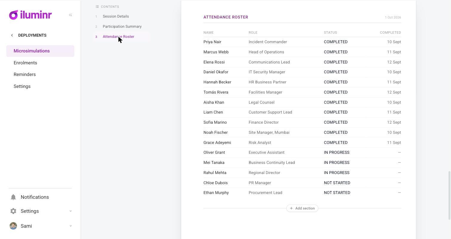Viewport: 451px width, 239px height.
Task: Jump to Participation Summary section
Action: click(122, 27)
